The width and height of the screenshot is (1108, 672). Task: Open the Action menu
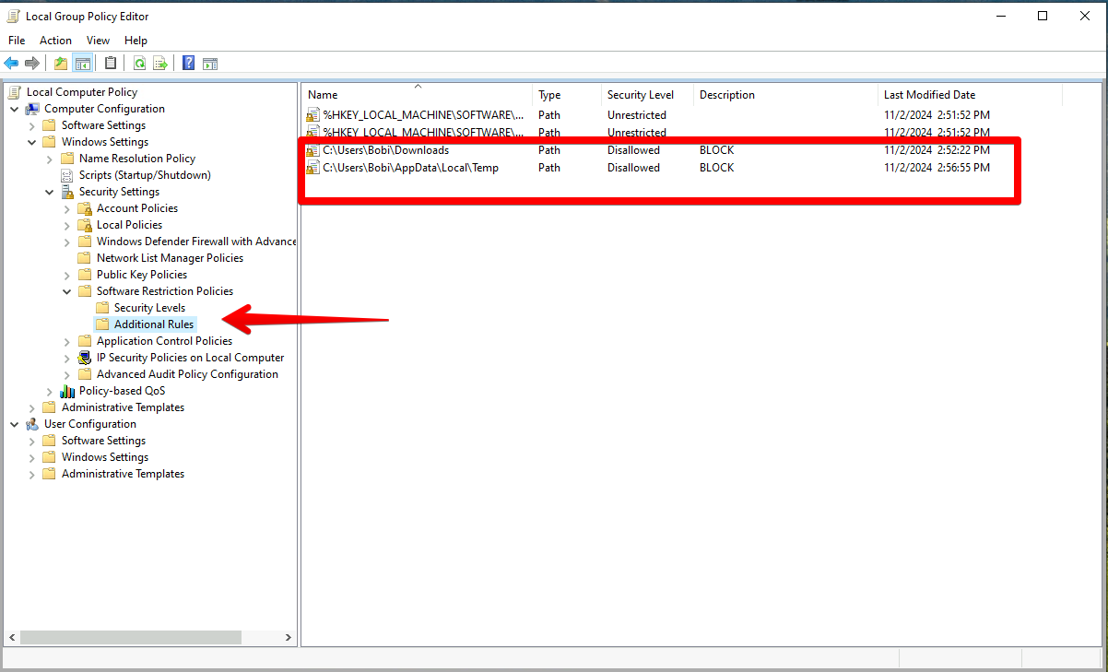55,41
